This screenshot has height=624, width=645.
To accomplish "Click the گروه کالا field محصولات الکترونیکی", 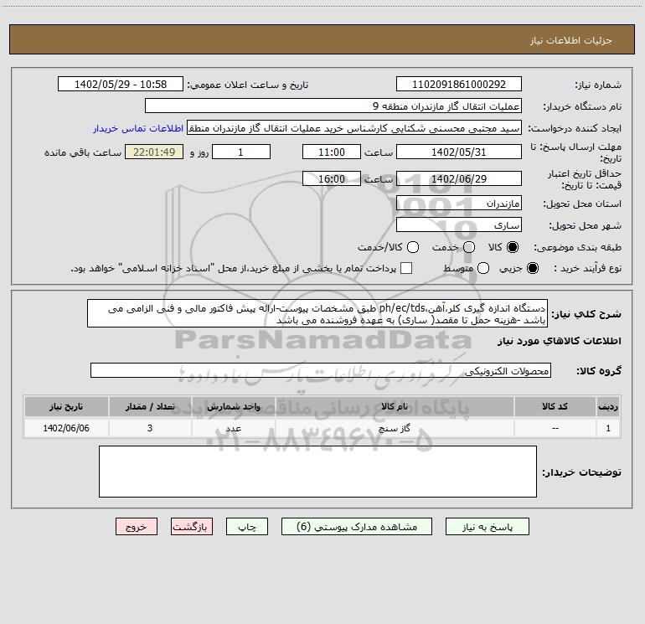I will 321,370.
